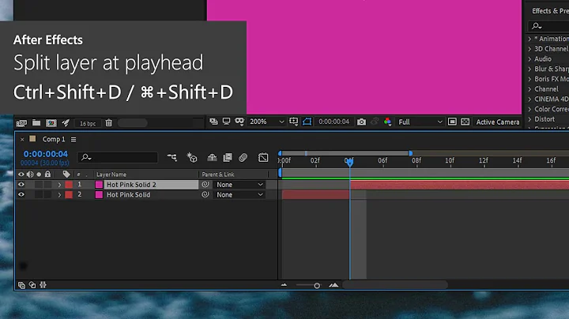This screenshot has width=569, height=319.
Task: Click the 16 bpc color depth button
Action: (x=88, y=123)
